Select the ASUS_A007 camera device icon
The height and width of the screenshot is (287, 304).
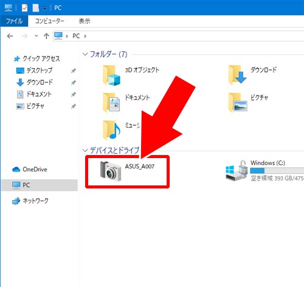click(x=111, y=171)
